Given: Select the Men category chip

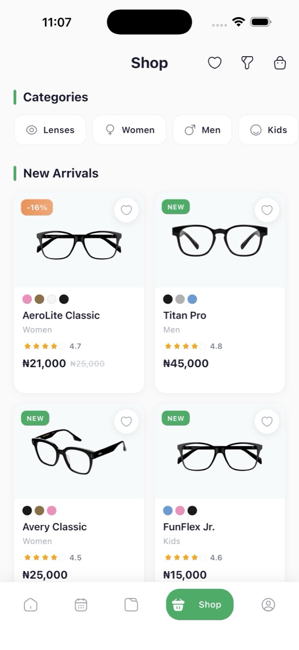Looking at the screenshot, I should point(202,130).
